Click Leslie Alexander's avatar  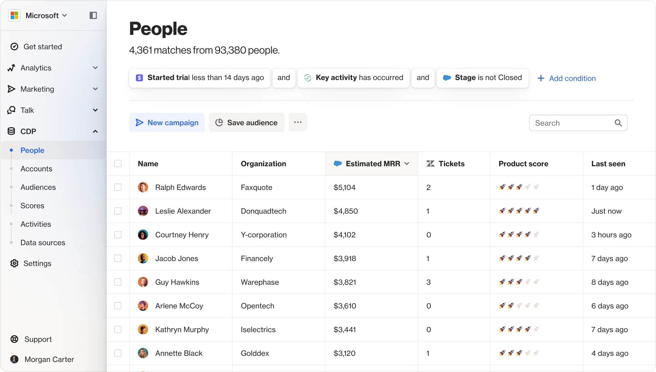click(x=143, y=211)
